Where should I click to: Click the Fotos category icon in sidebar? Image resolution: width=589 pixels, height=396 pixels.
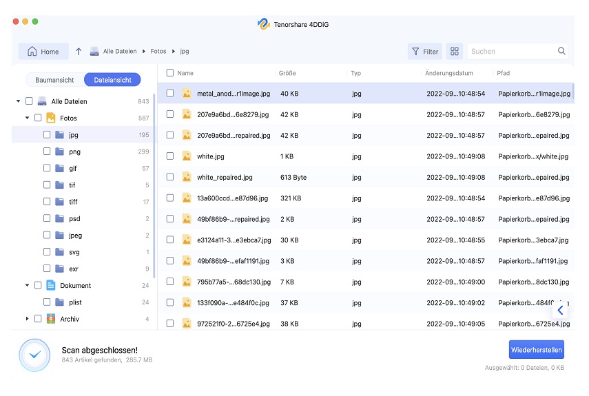(50, 118)
